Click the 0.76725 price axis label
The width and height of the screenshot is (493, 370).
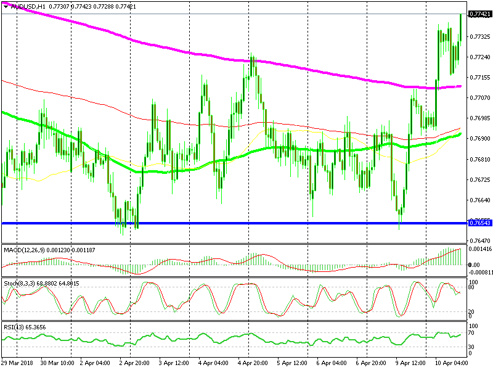(480, 180)
